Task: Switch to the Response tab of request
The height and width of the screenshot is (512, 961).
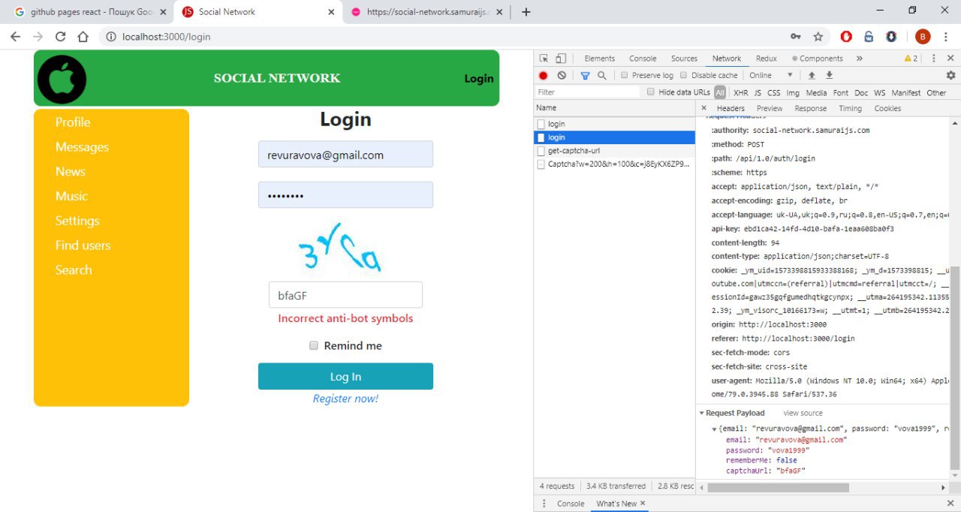Action: [810, 108]
